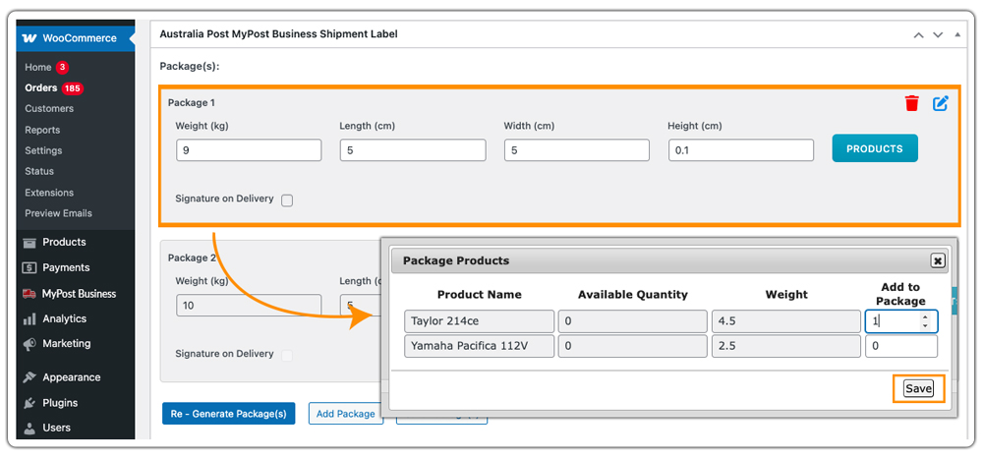The width and height of the screenshot is (983, 458).
Task: Tick Signature on Delivery for Package 2
Action: [287, 355]
